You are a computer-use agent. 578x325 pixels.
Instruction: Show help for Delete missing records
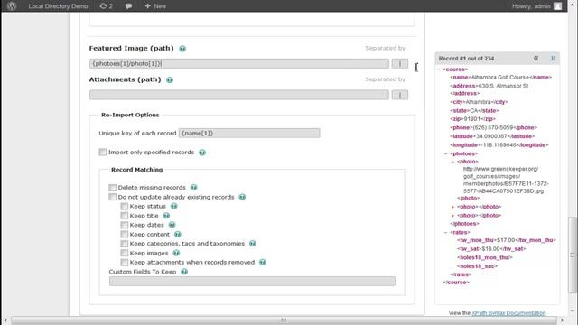tap(193, 188)
